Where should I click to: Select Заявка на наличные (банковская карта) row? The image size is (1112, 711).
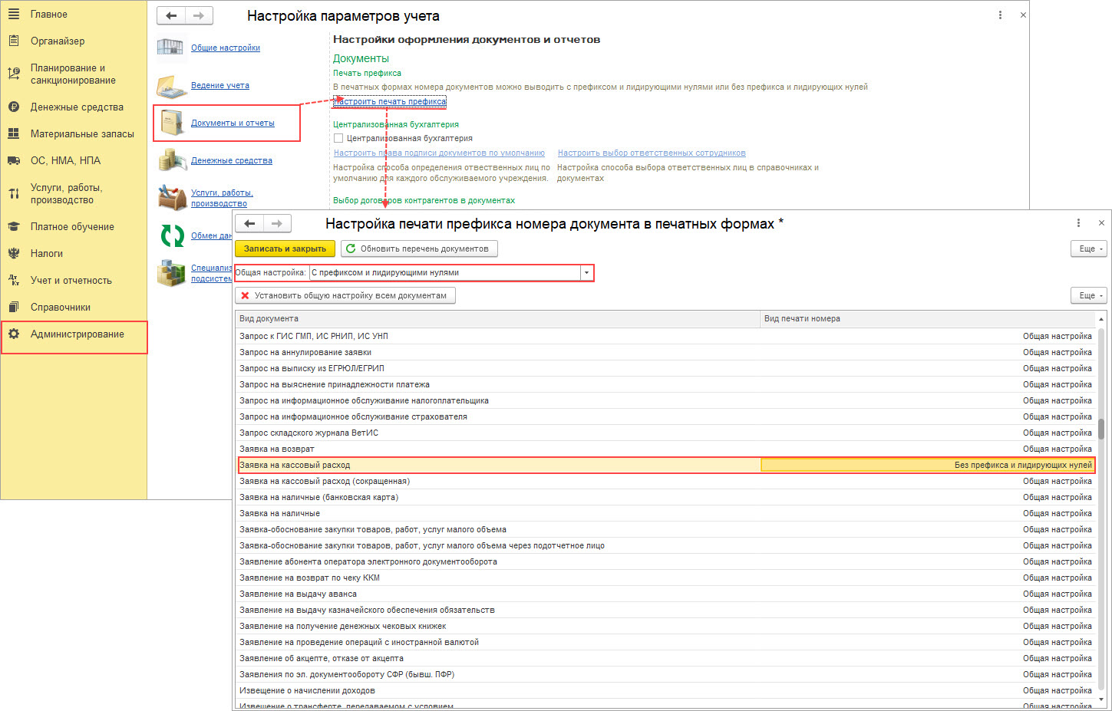666,497
